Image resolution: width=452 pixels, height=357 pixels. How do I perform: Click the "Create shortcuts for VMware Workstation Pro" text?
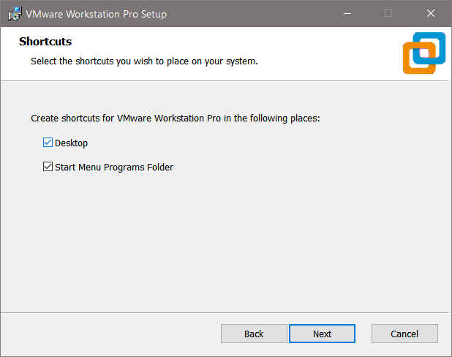[x=176, y=118]
